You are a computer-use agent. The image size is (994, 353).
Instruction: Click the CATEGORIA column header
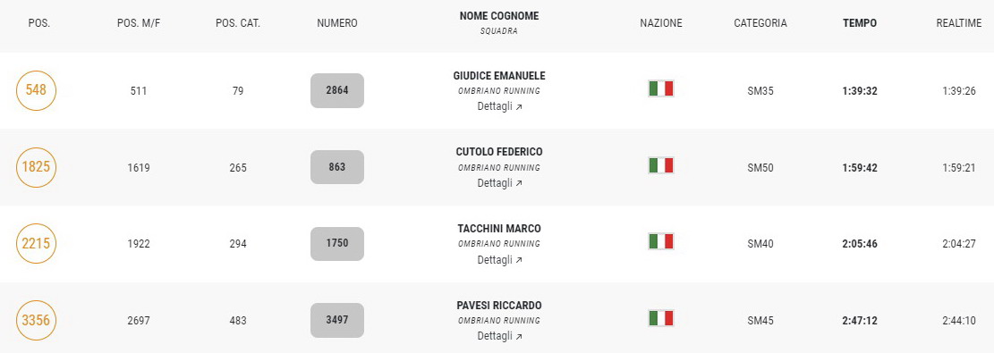coord(760,23)
